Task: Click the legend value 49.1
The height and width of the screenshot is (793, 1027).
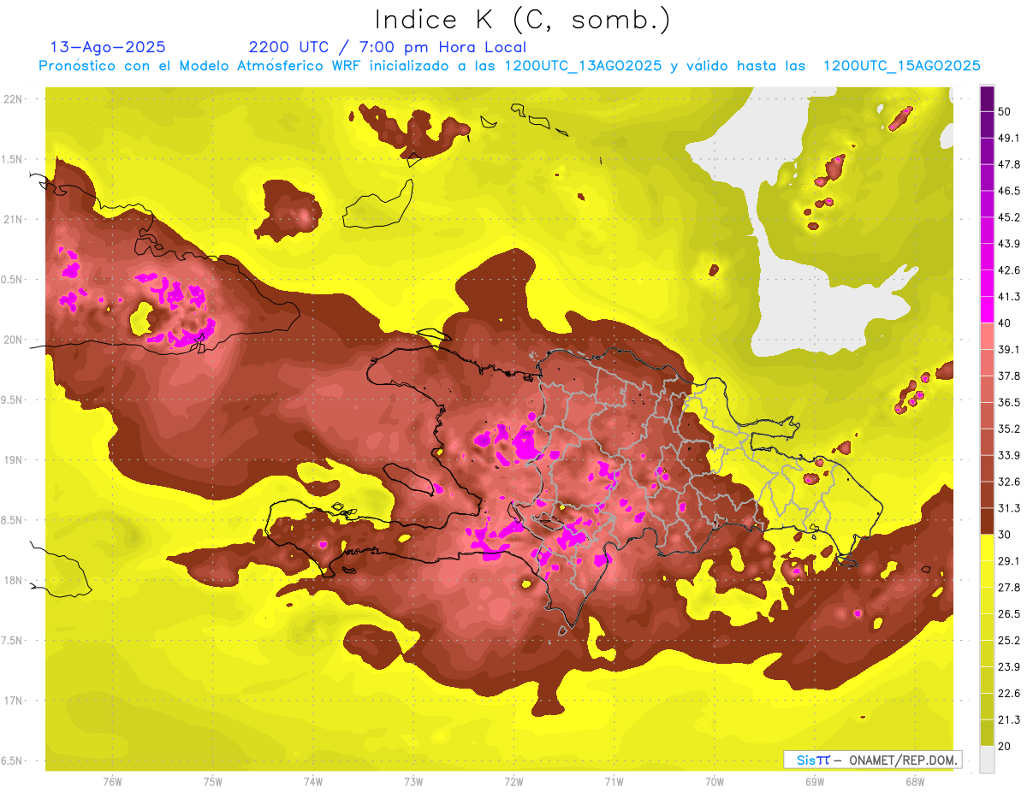Action: pos(1009,138)
